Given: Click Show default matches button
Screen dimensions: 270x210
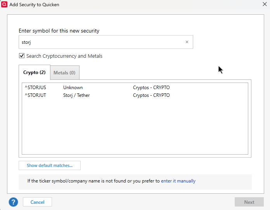Looking at the screenshot, I should point(50,165).
